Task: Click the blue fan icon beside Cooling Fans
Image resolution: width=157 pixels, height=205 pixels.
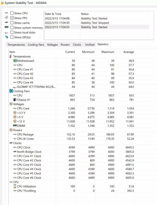Action: click(11, 91)
